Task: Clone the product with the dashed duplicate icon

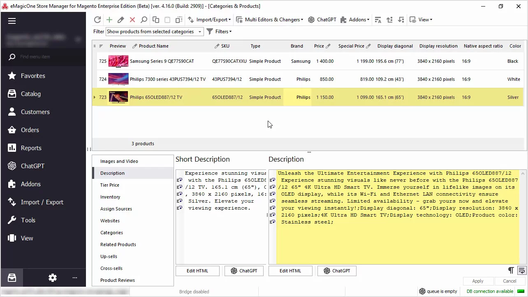Action: pyautogui.click(x=179, y=20)
